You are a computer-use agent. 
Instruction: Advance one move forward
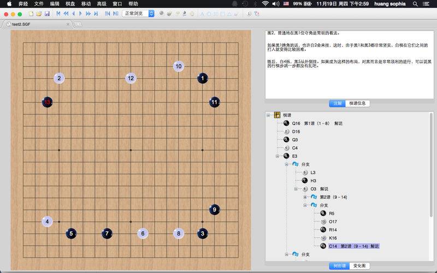pos(80,14)
